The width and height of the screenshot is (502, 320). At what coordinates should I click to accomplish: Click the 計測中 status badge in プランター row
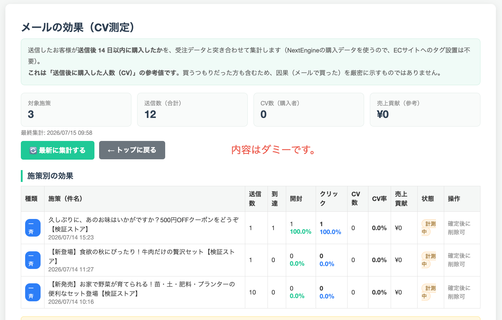point(429,292)
